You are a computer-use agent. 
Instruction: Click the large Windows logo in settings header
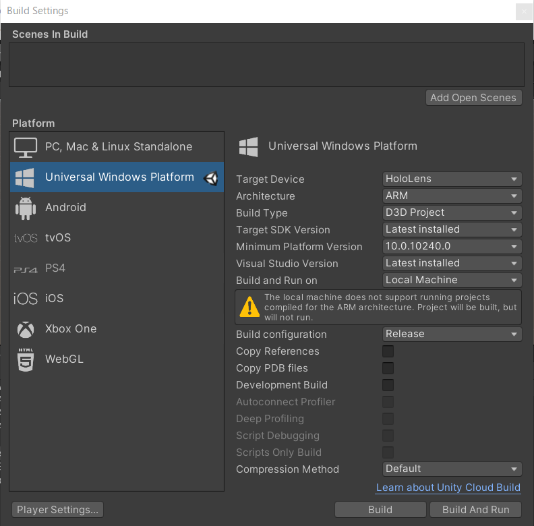[x=249, y=147]
